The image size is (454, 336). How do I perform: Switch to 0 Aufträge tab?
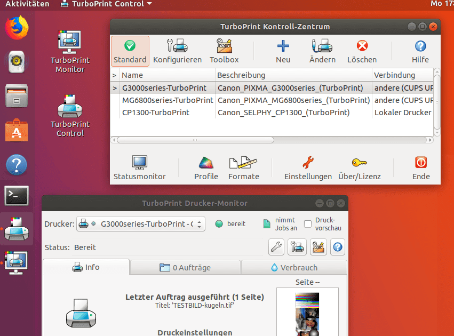(185, 267)
